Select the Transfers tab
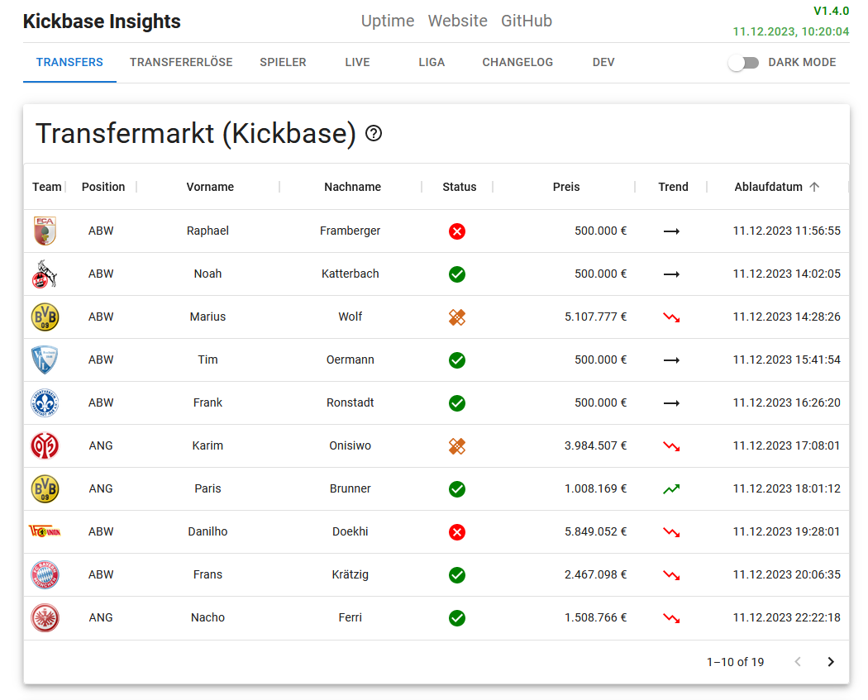This screenshot has height=700, width=868. tap(69, 63)
